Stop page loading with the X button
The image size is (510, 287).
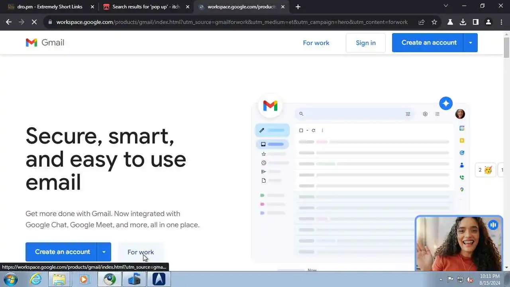point(34,22)
